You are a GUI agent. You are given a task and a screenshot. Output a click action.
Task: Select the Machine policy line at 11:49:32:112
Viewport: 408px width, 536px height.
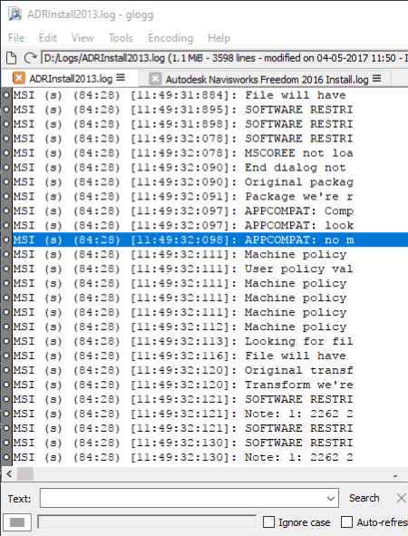coord(210,326)
